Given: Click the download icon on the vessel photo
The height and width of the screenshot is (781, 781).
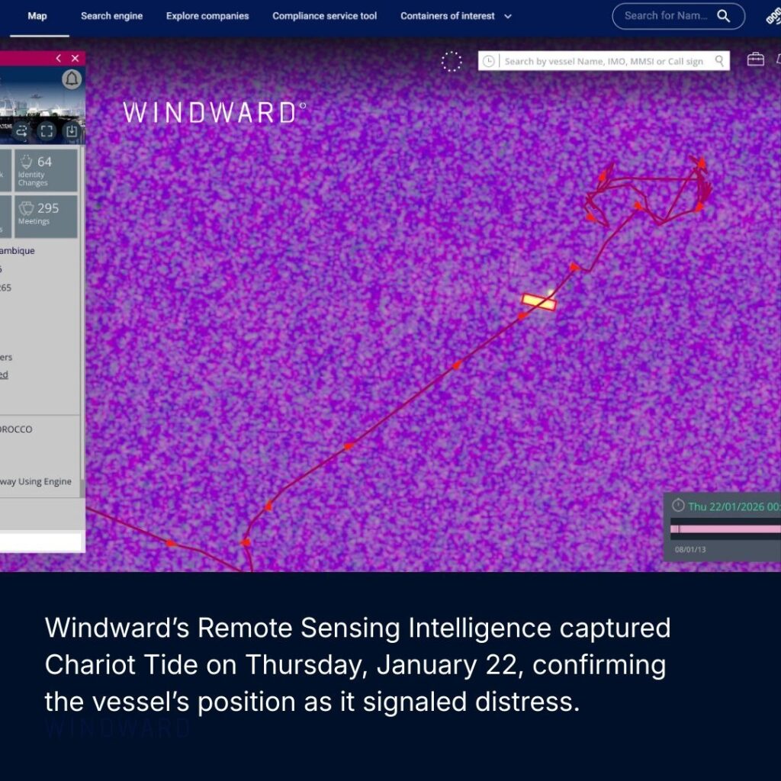Looking at the screenshot, I should [71, 131].
